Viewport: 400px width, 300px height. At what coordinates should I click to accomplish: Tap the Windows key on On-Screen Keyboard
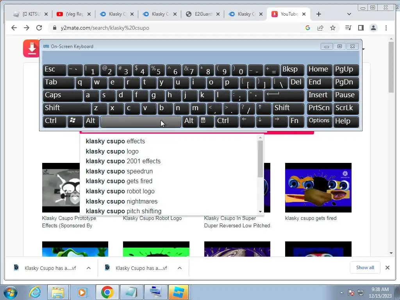75,121
